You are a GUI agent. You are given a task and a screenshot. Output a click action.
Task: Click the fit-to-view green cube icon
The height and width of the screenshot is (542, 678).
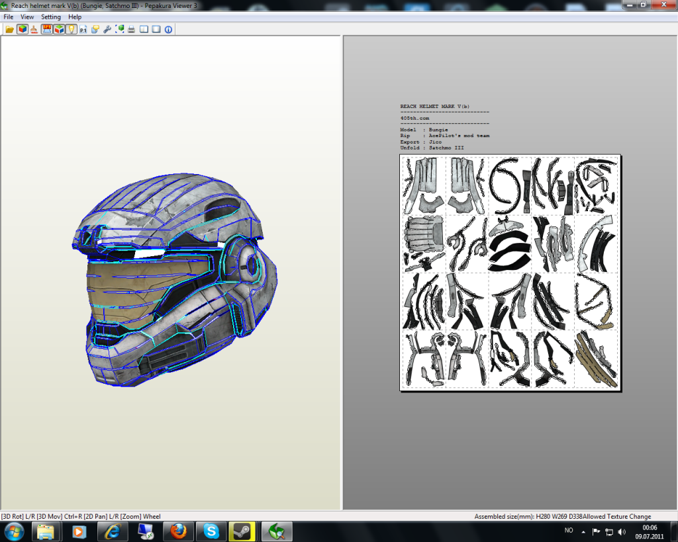coord(120,29)
